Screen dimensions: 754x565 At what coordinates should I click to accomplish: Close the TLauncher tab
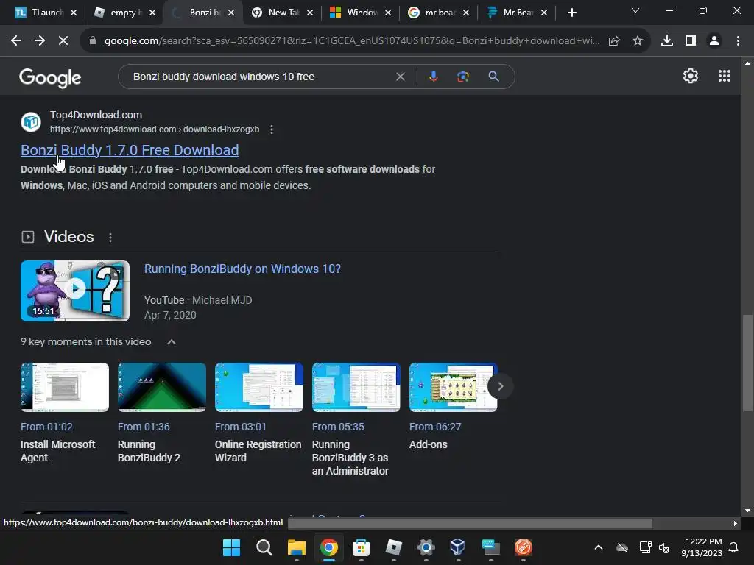point(74,13)
